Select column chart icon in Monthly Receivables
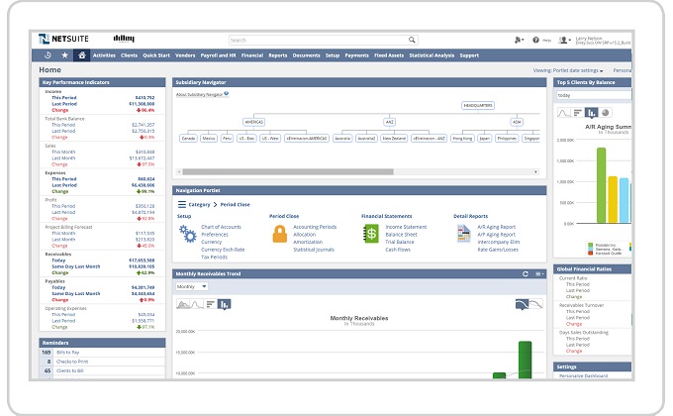The height and width of the screenshot is (416, 673). tap(224, 304)
